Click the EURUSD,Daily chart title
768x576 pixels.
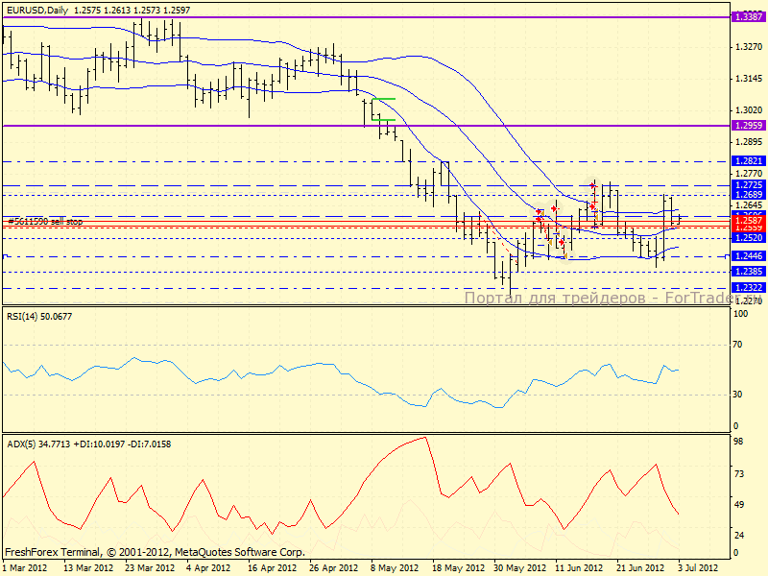click(38, 9)
